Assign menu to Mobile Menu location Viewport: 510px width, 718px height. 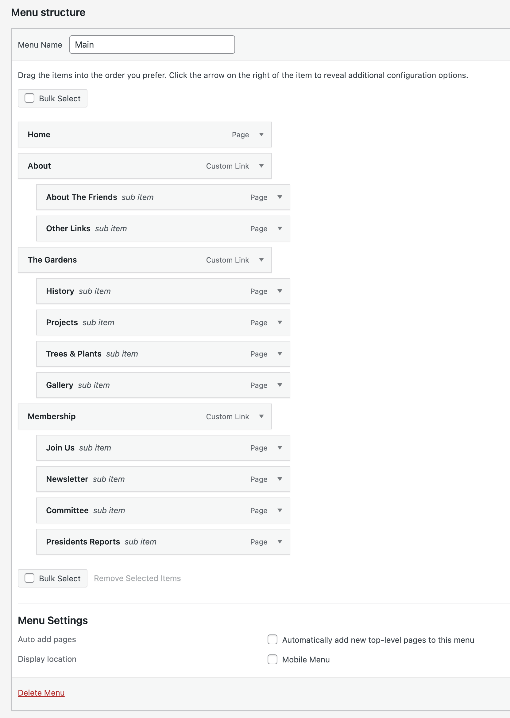coord(272,659)
